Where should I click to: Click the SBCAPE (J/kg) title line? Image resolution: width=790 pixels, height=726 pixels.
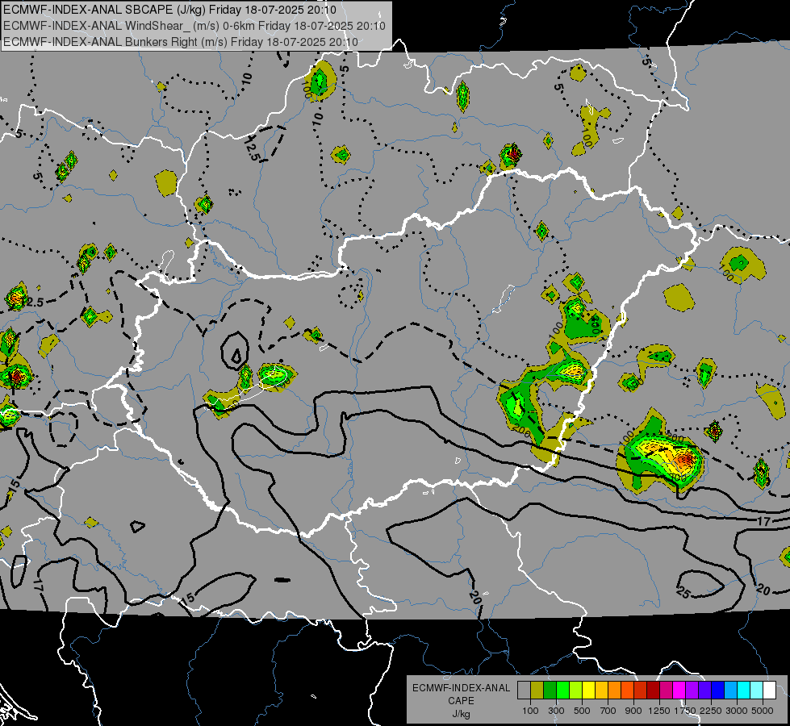[x=169, y=10]
